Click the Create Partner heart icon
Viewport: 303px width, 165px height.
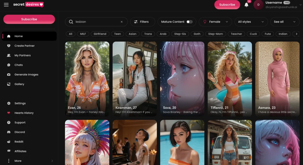click(9, 46)
